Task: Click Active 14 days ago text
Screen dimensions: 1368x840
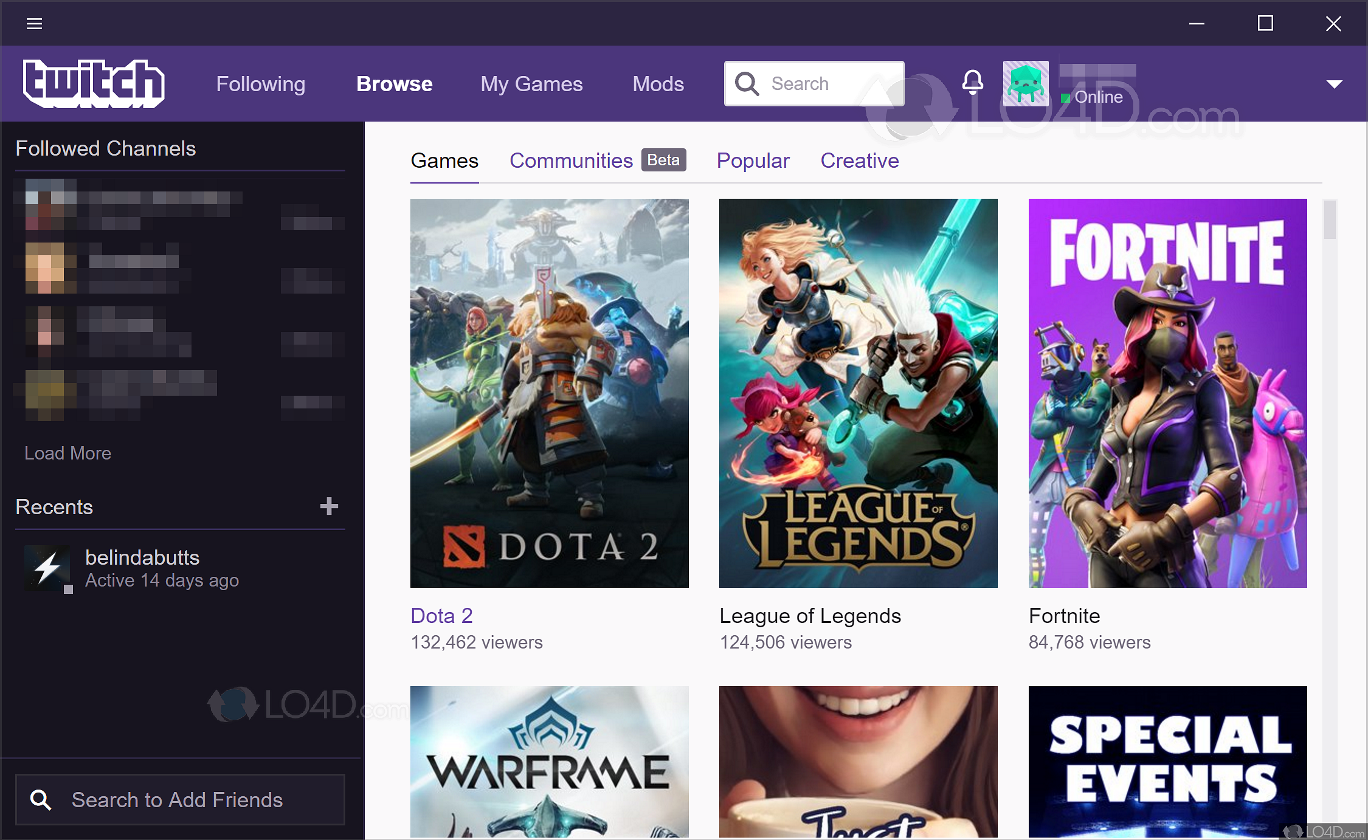Action: 162,580
